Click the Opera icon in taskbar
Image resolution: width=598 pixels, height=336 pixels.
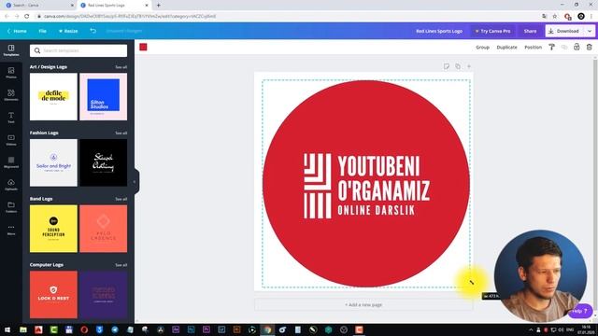pos(84,329)
